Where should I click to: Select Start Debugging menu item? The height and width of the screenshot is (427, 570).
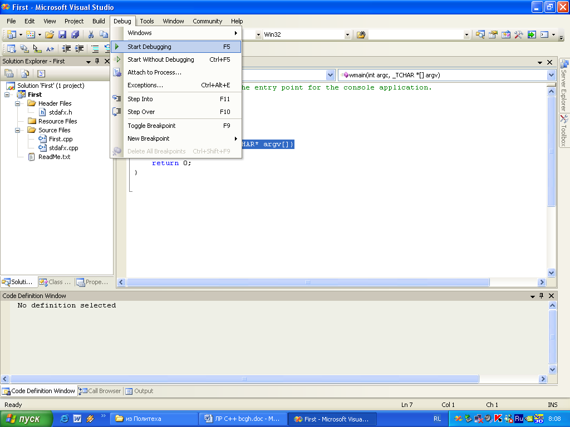pyautogui.click(x=149, y=47)
